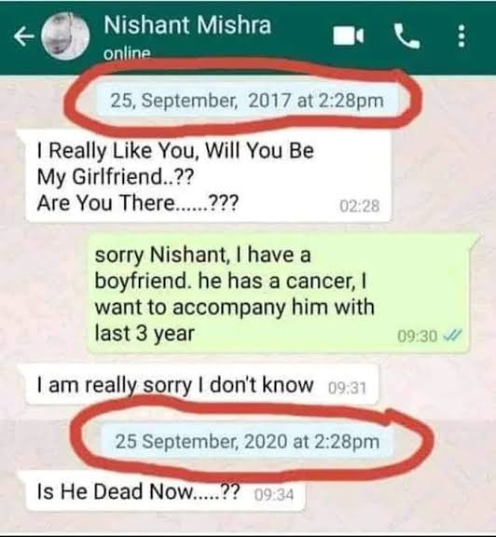496x537 pixels.
Task: Open the three-dot more options menu
Action: click(462, 35)
